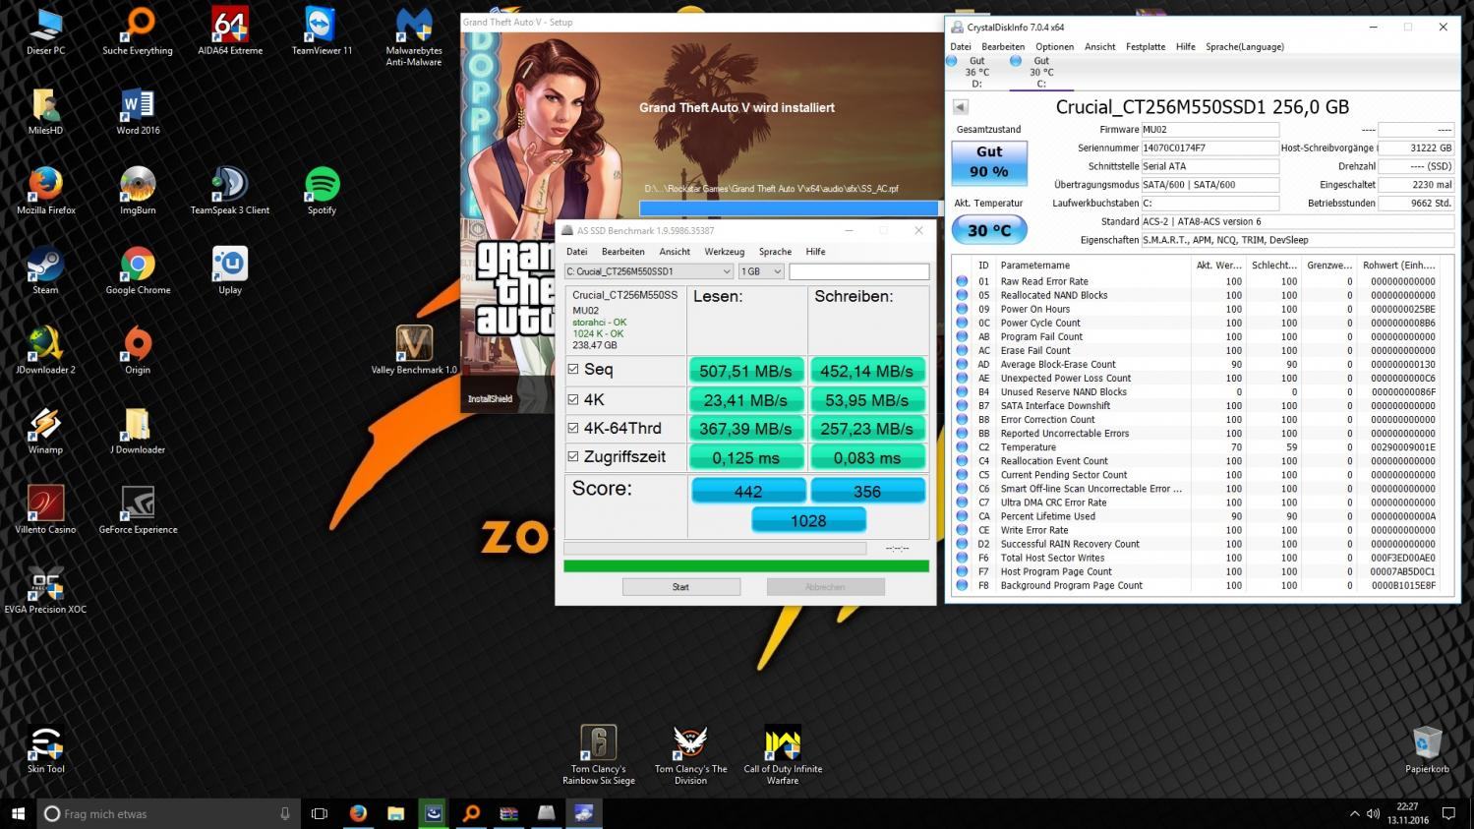Select the ImgBurn desktop icon
The image size is (1474, 829).
[x=138, y=192]
